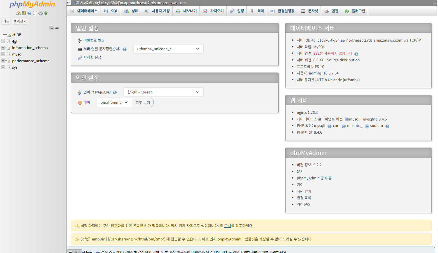Click the 모두 보기 themes button

tap(143, 102)
